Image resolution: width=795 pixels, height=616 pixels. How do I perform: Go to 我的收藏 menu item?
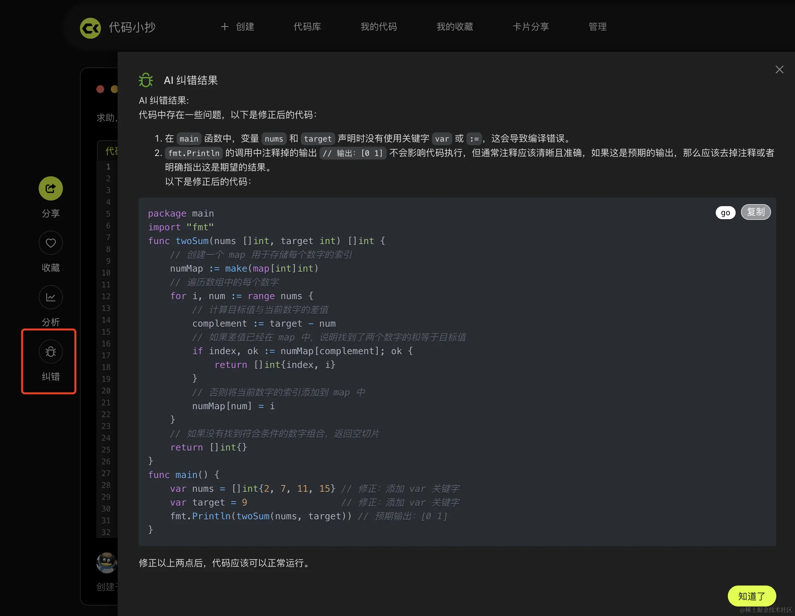[x=454, y=27]
